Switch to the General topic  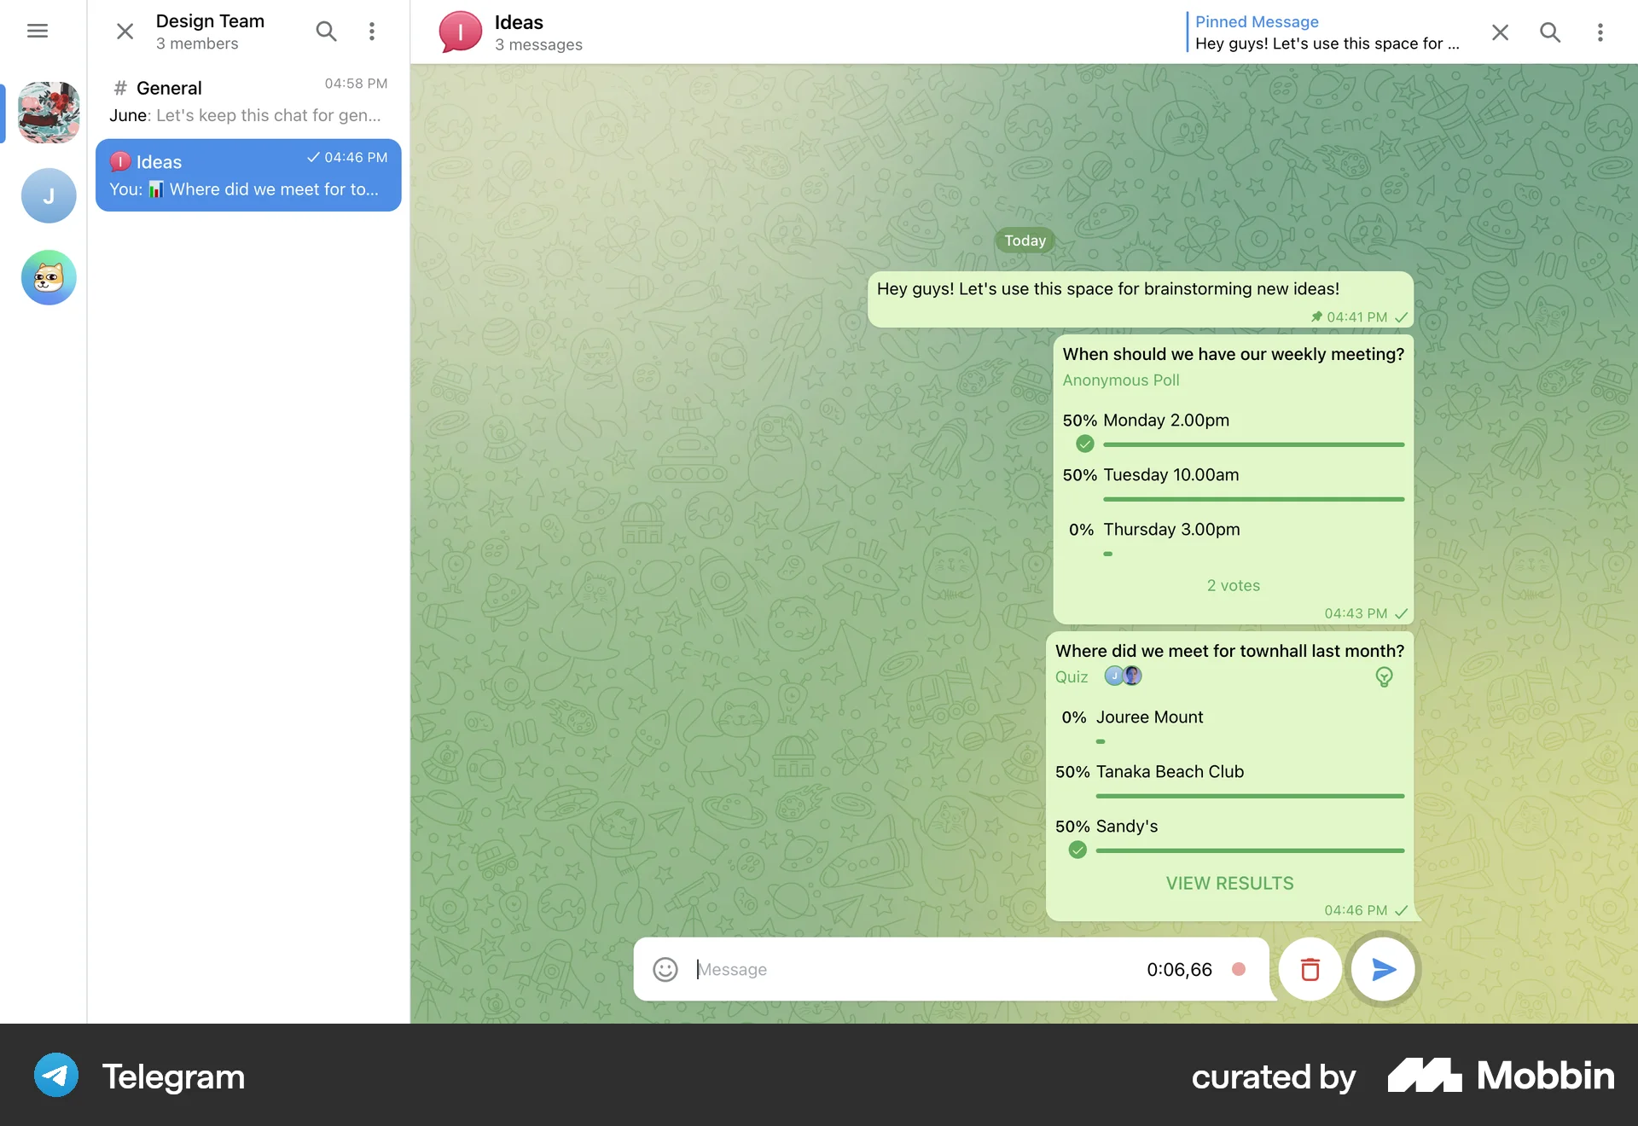click(x=247, y=100)
